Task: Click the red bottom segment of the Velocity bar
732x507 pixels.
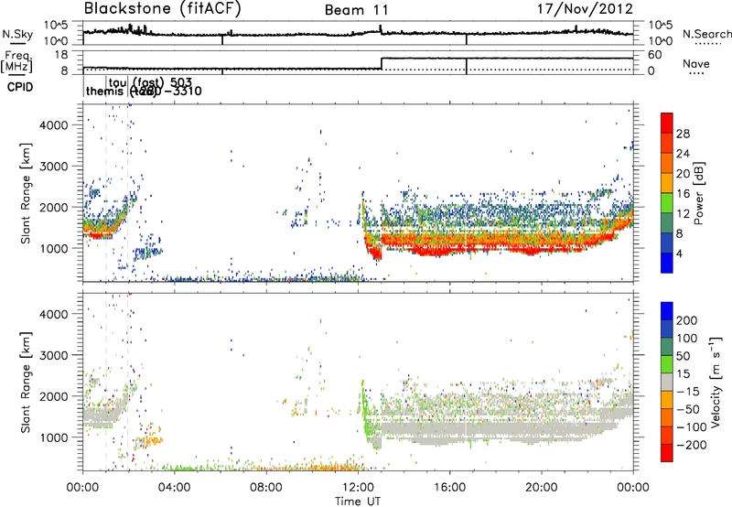Action: 667,453
